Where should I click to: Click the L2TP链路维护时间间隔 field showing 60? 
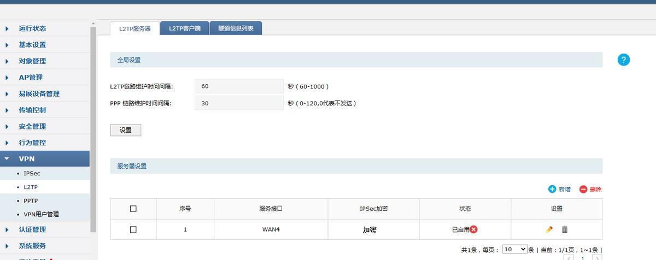[239, 86]
